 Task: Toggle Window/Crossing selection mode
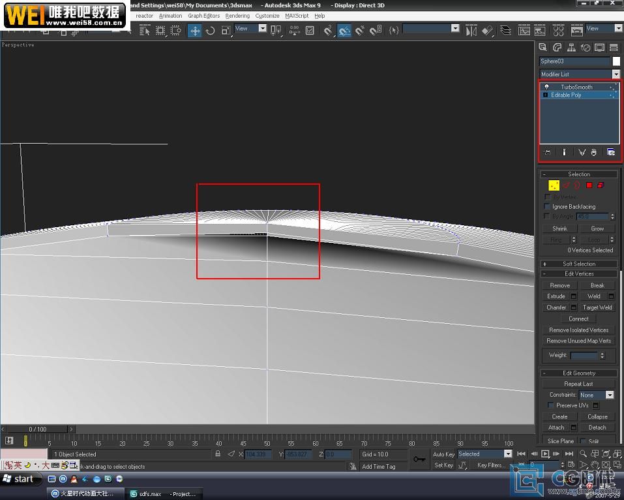[175, 31]
